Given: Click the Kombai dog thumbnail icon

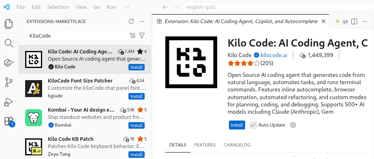Looking at the screenshot, I should (34, 118).
